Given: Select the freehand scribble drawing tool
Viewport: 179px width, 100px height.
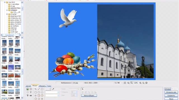Looking at the screenshot, I should click(36, 89).
